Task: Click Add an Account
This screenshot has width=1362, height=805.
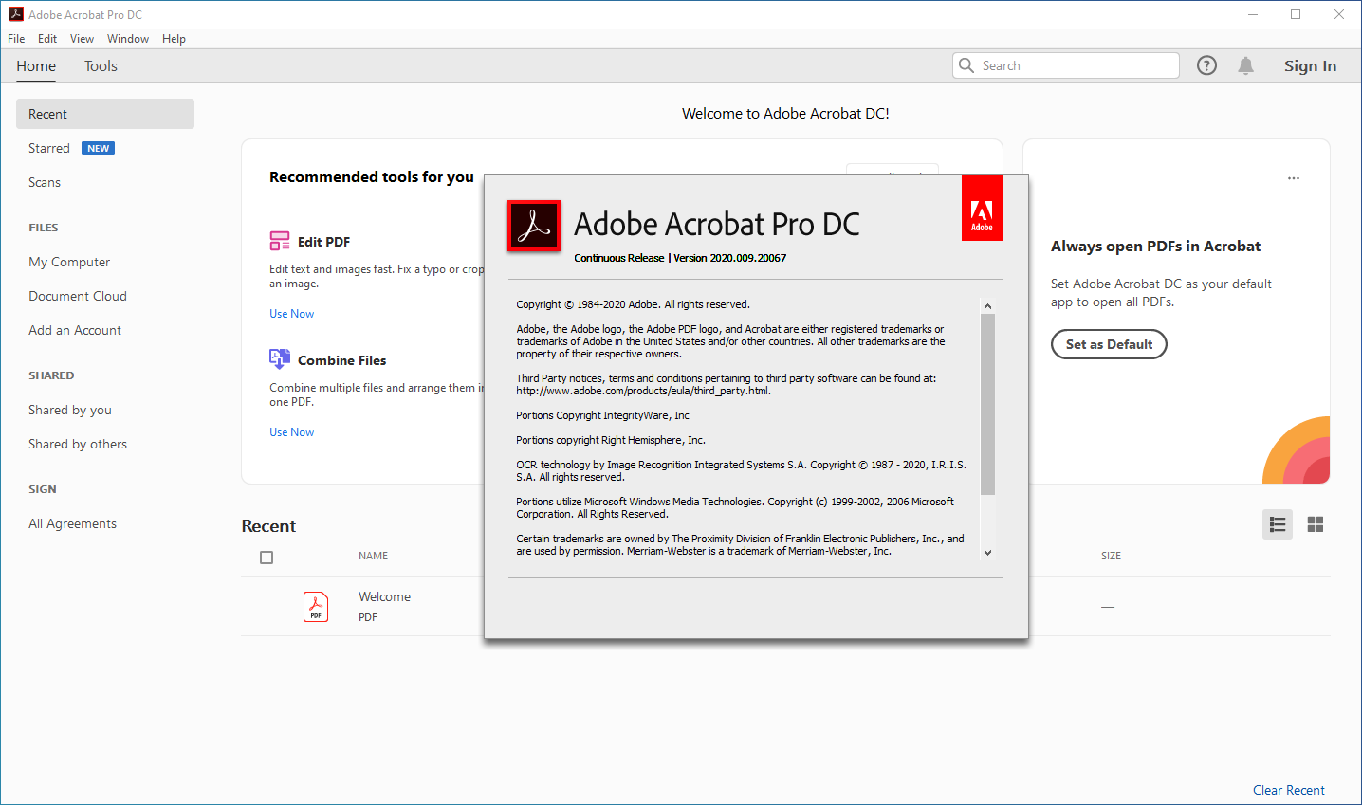Action: (75, 330)
